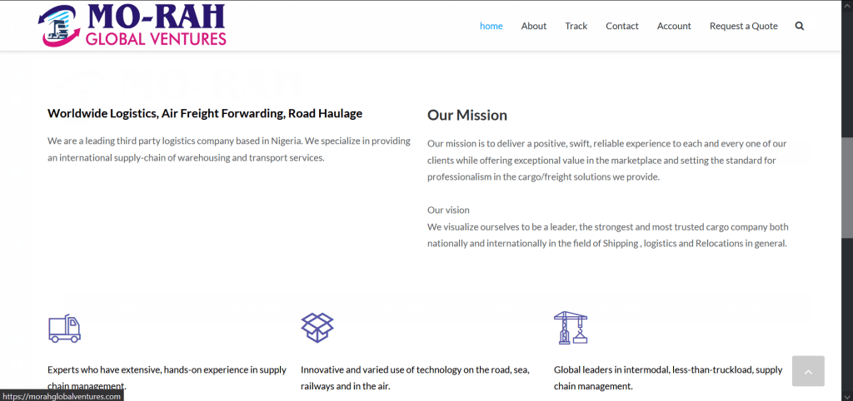
Task: Select Track in the navigation bar
Action: (x=576, y=26)
